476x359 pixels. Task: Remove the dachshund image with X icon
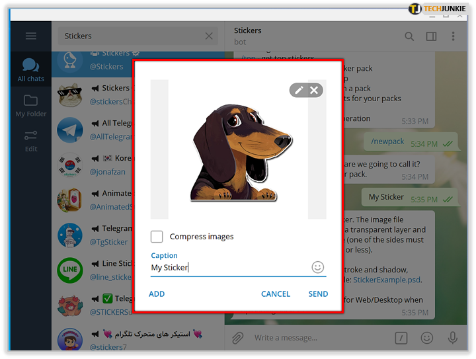(x=314, y=90)
